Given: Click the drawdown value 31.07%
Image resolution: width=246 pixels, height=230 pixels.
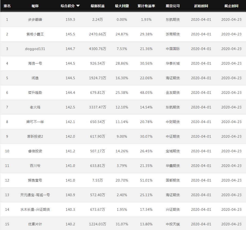Looking at the screenshot, I should tap(122, 224).
